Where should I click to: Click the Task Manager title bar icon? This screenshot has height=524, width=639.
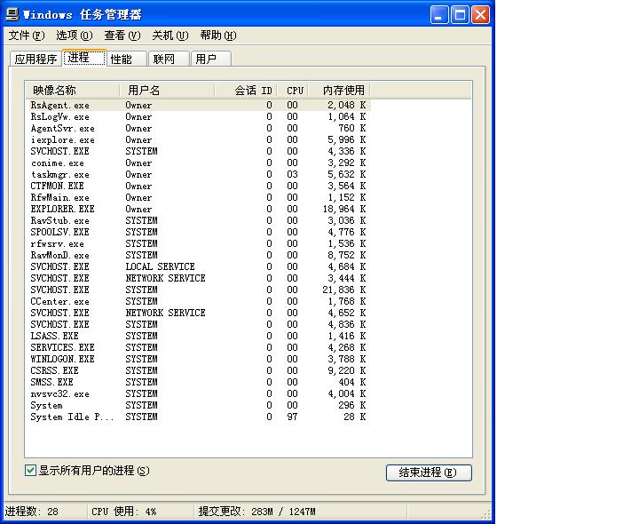click(x=12, y=14)
